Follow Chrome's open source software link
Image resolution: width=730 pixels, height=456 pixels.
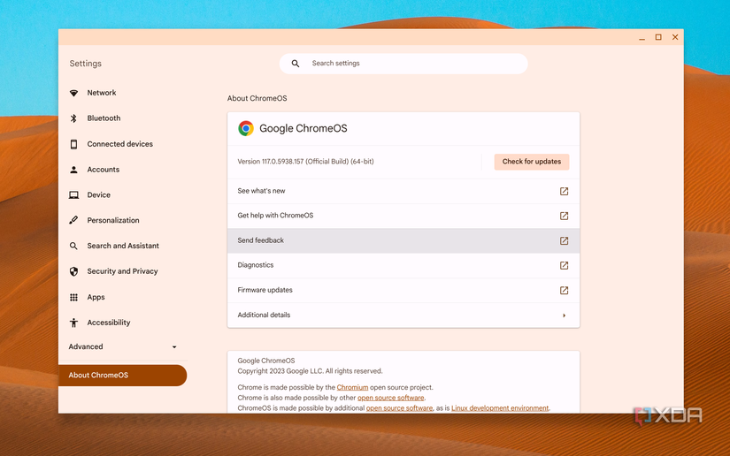click(x=390, y=398)
